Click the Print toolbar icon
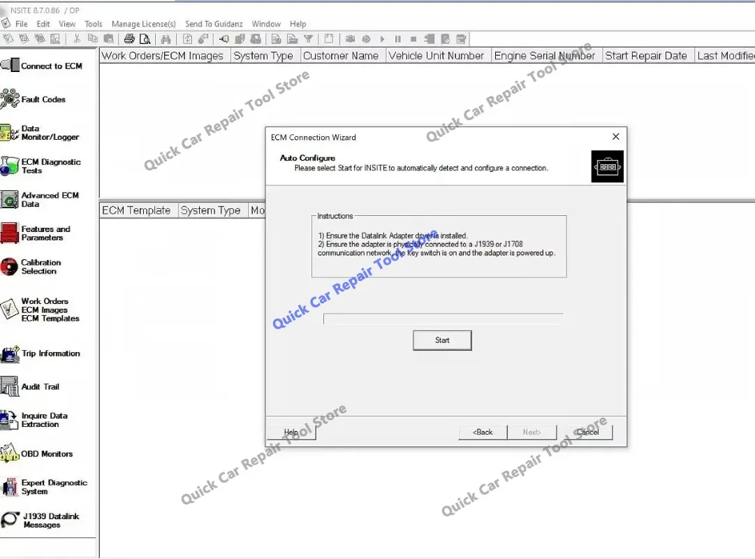 (129, 39)
